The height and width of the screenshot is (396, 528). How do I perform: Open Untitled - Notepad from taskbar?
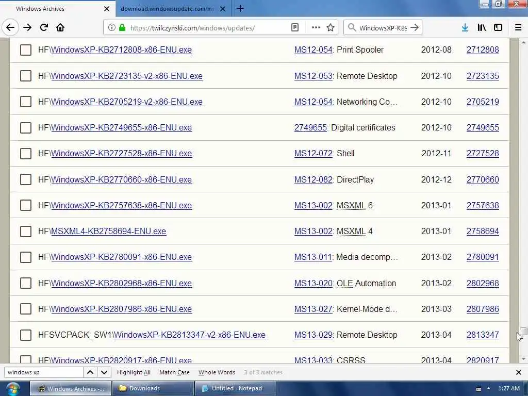click(236, 389)
